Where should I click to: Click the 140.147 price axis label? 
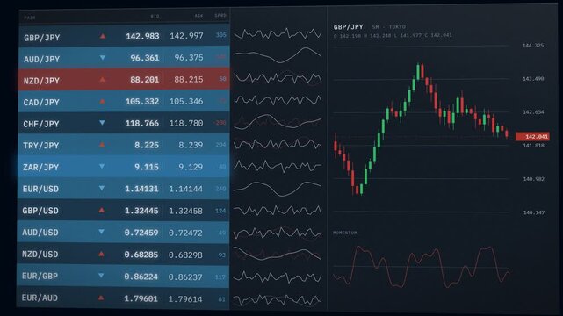click(x=534, y=212)
